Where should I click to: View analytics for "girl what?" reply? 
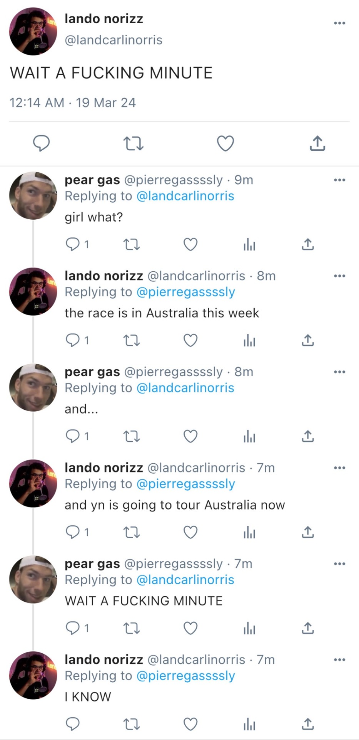[x=249, y=244]
